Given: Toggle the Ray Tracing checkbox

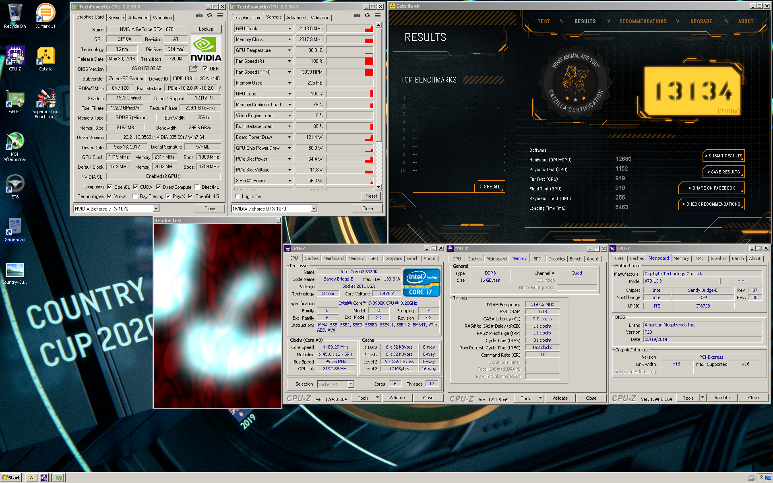Looking at the screenshot, I should pos(135,196).
